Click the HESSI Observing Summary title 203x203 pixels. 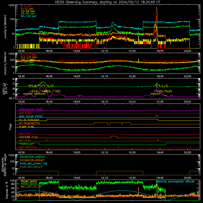tap(108, 2)
